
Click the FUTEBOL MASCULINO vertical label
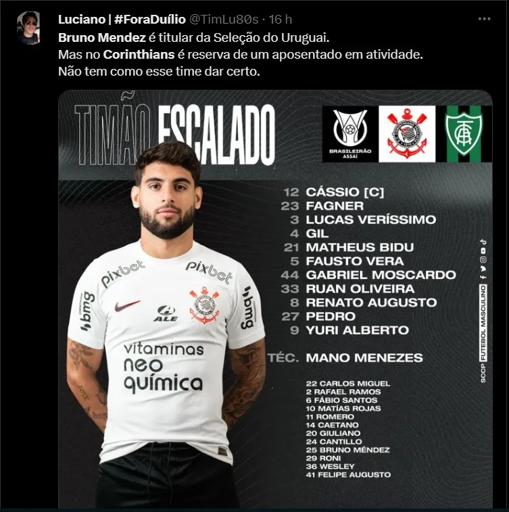coord(483,323)
